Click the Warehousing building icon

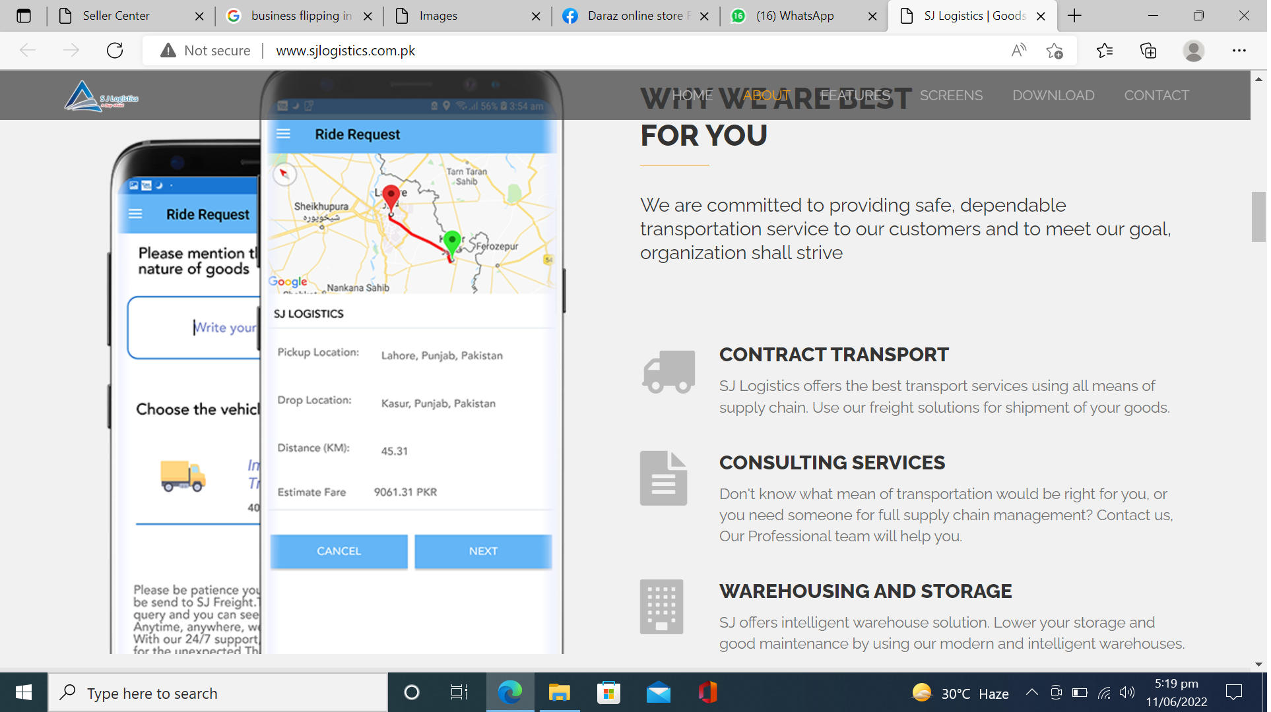[661, 607]
